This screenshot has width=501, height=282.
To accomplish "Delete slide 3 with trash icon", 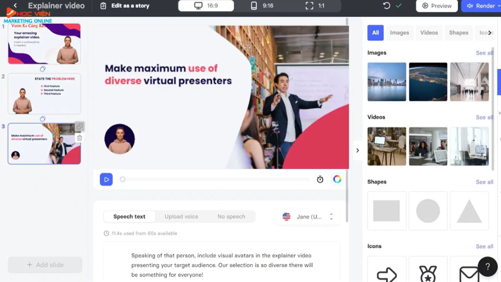I will [80, 138].
